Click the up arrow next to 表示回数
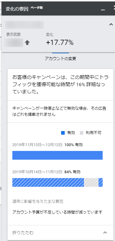115x241 pixels. 27,42
